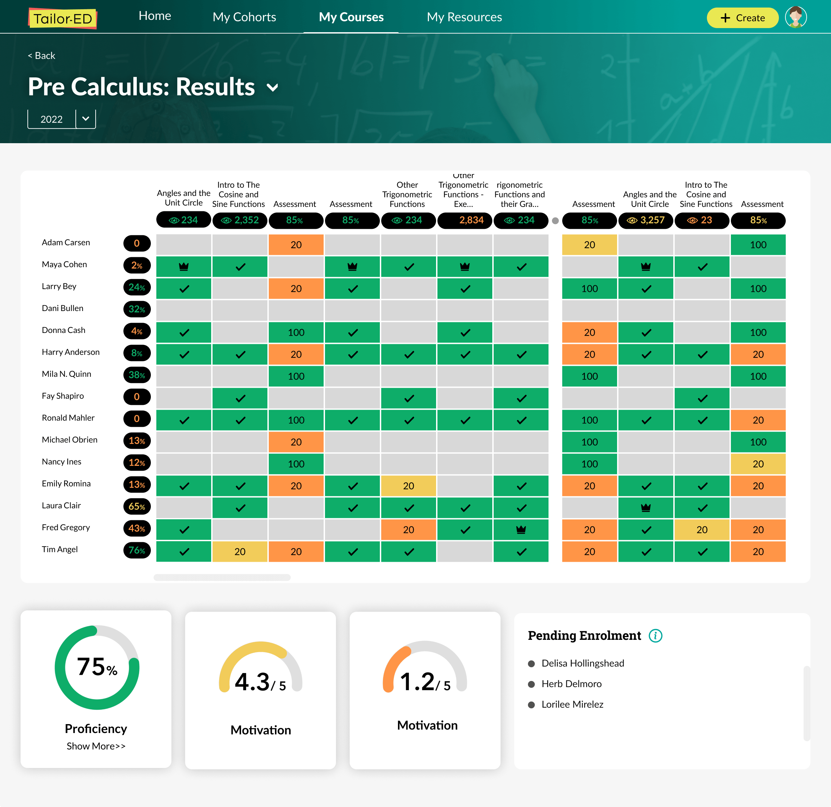Image resolution: width=831 pixels, height=807 pixels.
Task: Click the Pending Enrolment info icon
Action: click(655, 635)
